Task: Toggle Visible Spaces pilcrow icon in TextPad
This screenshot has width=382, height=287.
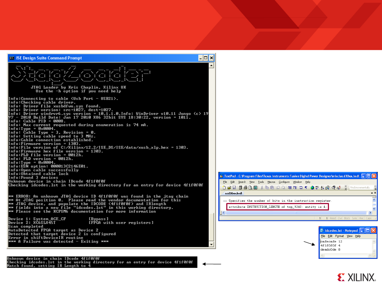Action: point(306,188)
